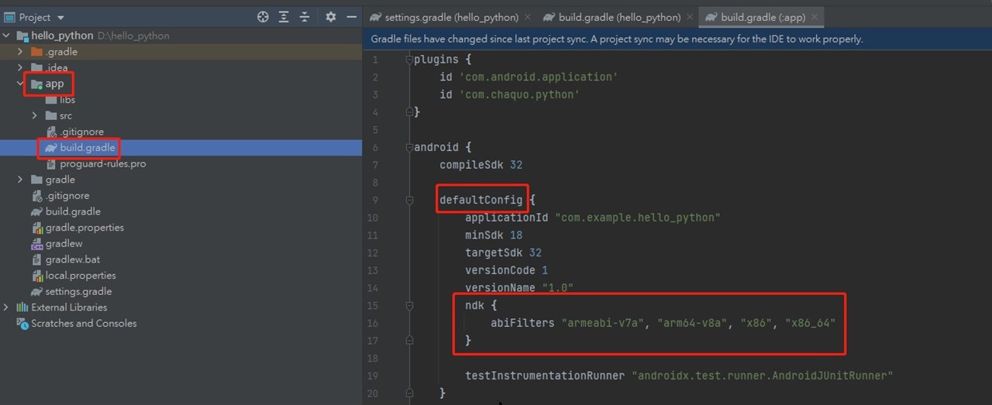Screen dimensions: 992x405
Task: Click the locate opened file target icon
Action: tap(263, 16)
